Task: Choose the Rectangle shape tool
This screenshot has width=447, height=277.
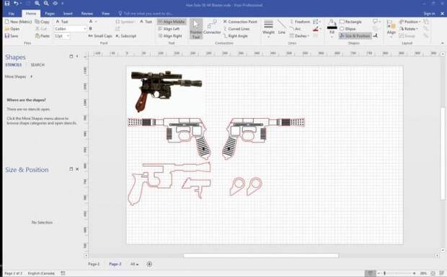Action: 350,22
